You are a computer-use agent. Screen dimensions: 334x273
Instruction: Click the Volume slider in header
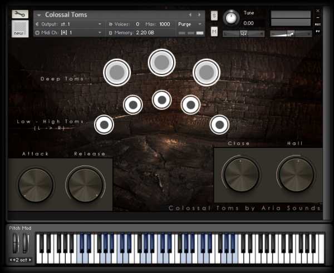(291, 33)
